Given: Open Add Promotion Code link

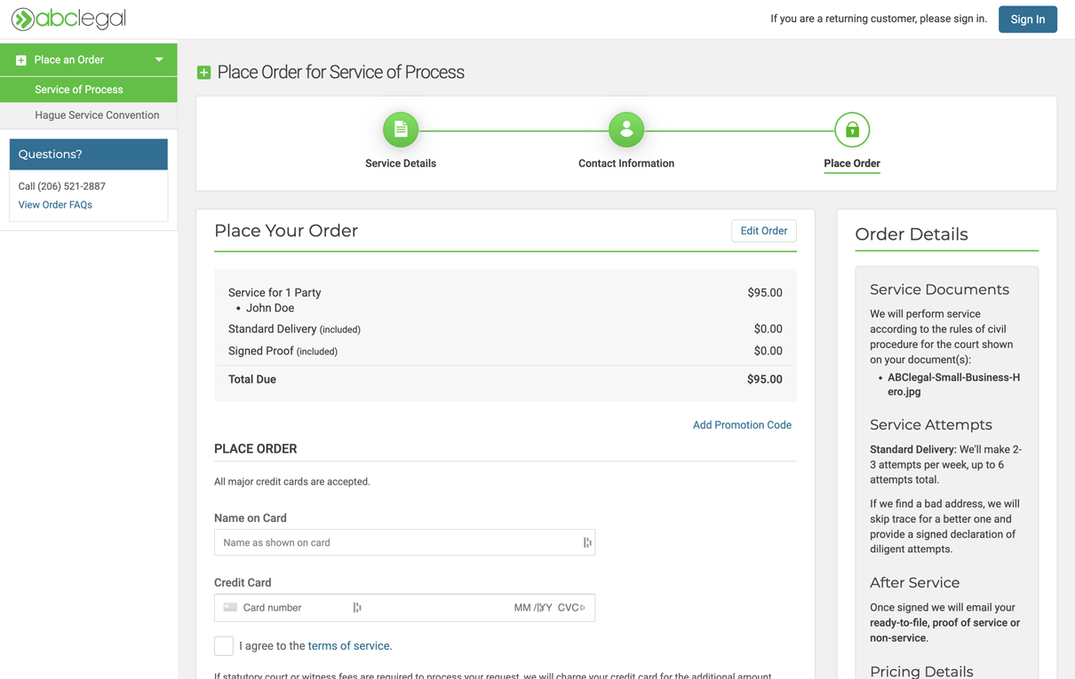Looking at the screenshot, I should (x=742, y=425).
